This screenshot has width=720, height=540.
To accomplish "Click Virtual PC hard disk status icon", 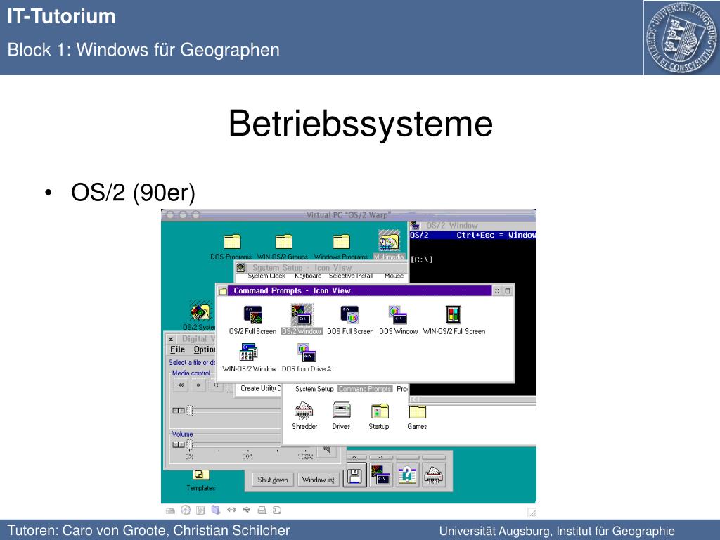I will tap(170, 510).
